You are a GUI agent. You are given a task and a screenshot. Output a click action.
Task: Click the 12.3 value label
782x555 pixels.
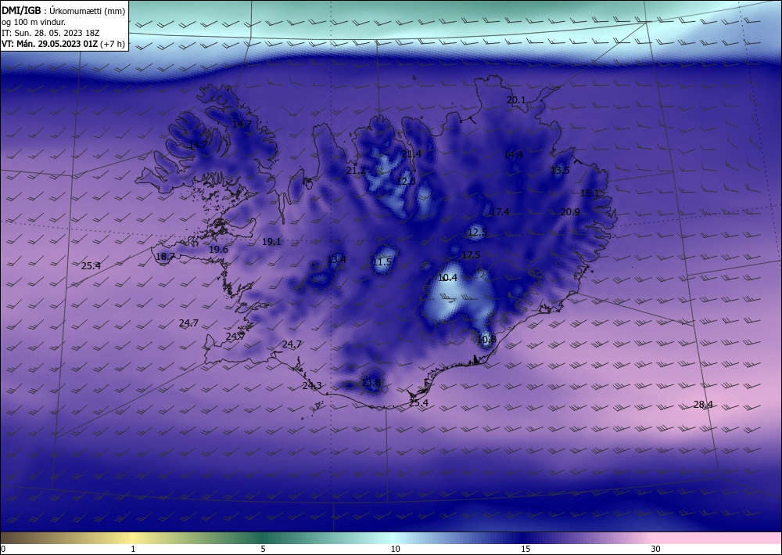(406, 181)
